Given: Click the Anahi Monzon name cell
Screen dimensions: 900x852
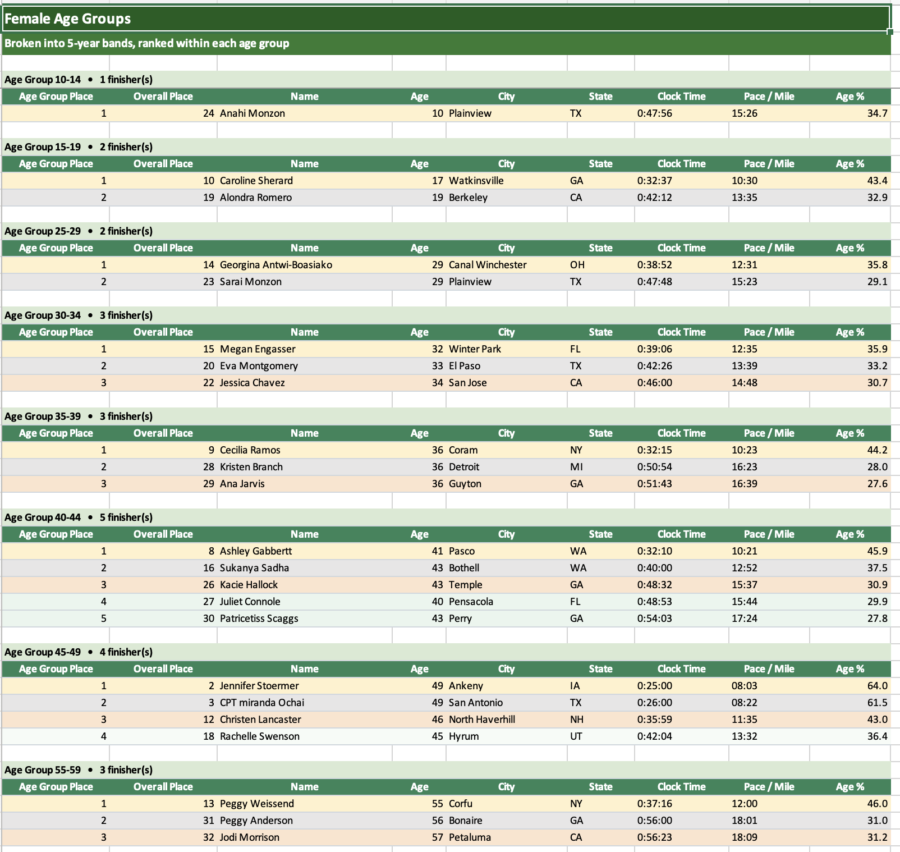Looking at the screenshot, I should pyautogui.click(x=252, y=113).
